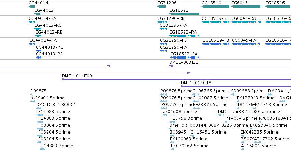Select the EK039262.5prime EST

pyautogui.click(x=173, y=149)
